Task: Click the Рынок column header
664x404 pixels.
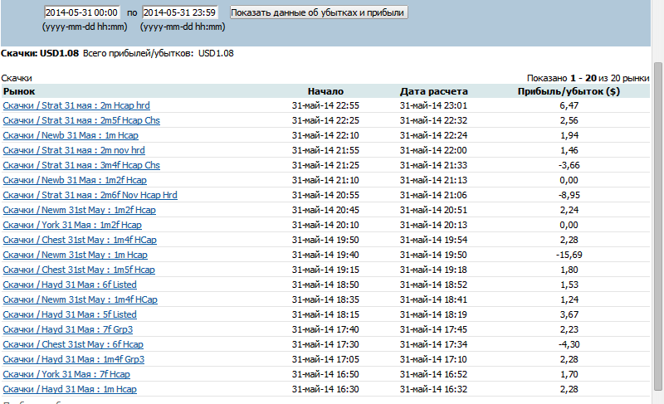Action: click(x=19, y=91)
